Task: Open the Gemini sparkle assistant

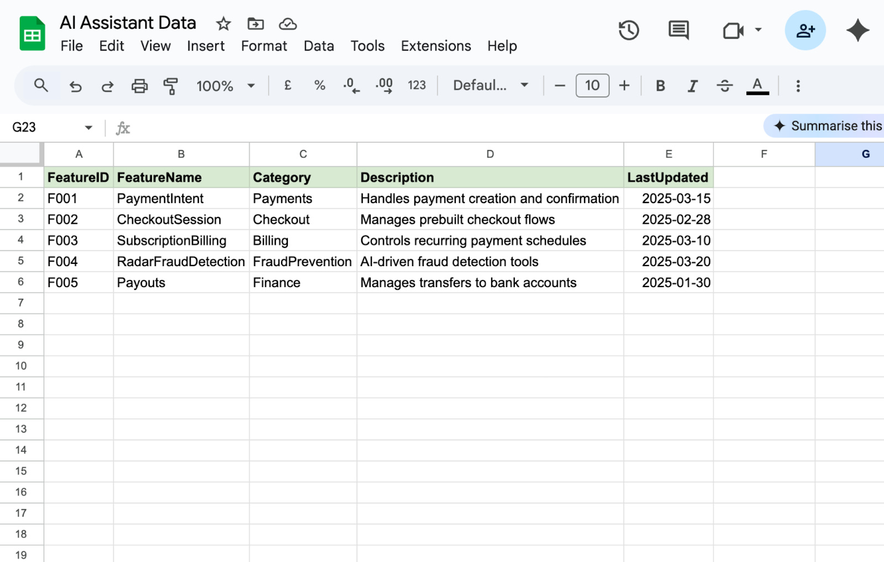Action: (857, 30)
